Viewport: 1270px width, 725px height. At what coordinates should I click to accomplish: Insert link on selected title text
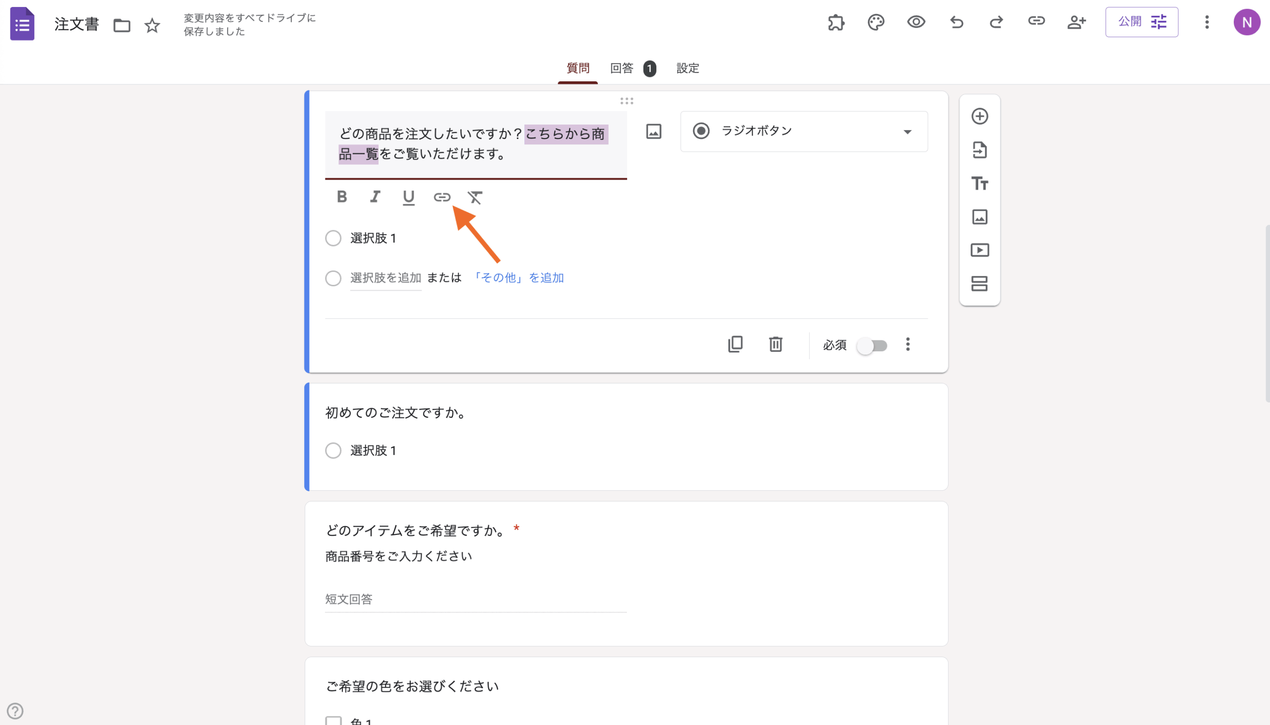[x=442, y=197]
